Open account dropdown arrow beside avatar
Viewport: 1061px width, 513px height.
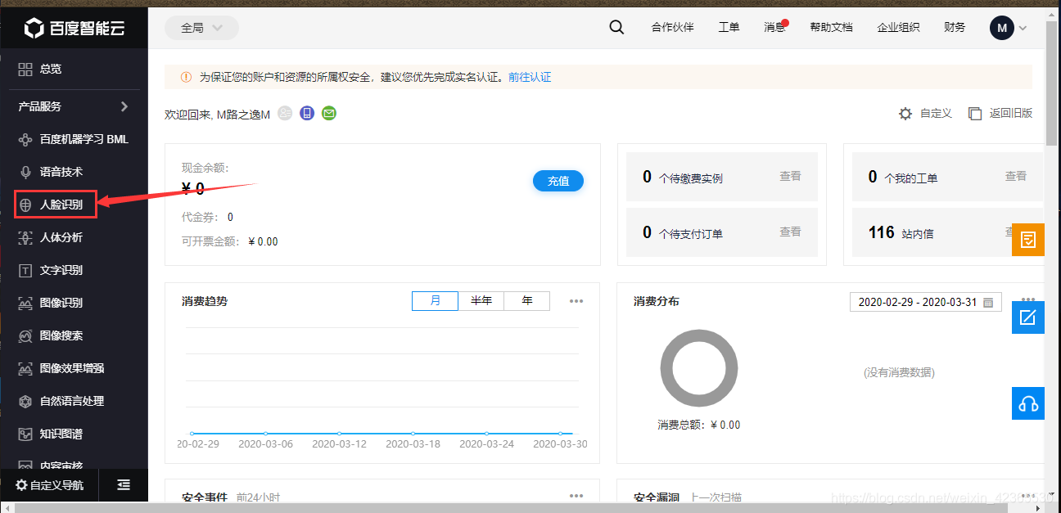(x=1023, y=29)
